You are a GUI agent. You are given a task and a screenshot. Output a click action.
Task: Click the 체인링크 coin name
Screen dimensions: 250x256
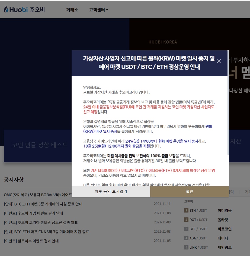click(225, 247)
